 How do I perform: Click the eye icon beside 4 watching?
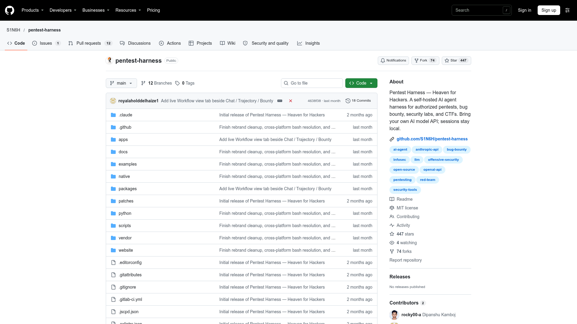point(392,243)
